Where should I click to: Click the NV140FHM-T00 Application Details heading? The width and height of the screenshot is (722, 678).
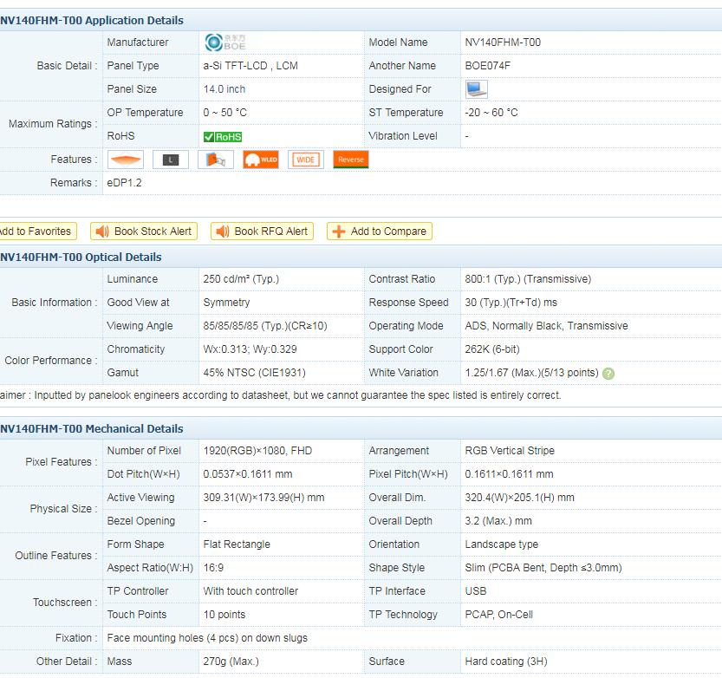click(92, 20)
